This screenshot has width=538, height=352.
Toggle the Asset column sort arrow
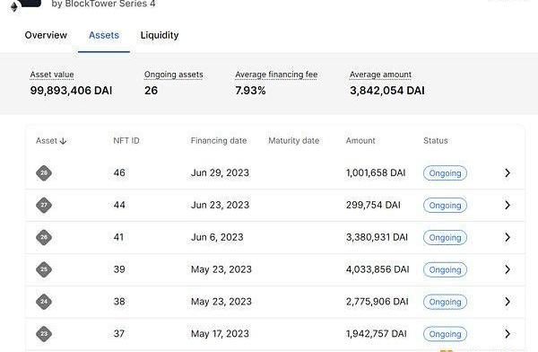(63, 141)
